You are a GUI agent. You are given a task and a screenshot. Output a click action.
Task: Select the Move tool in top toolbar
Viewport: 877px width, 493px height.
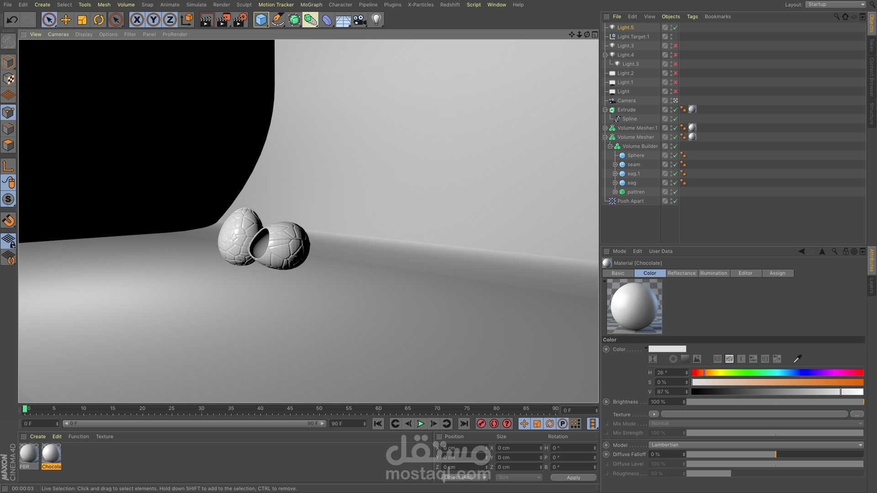pyautogui.click(x=66, y=20)
